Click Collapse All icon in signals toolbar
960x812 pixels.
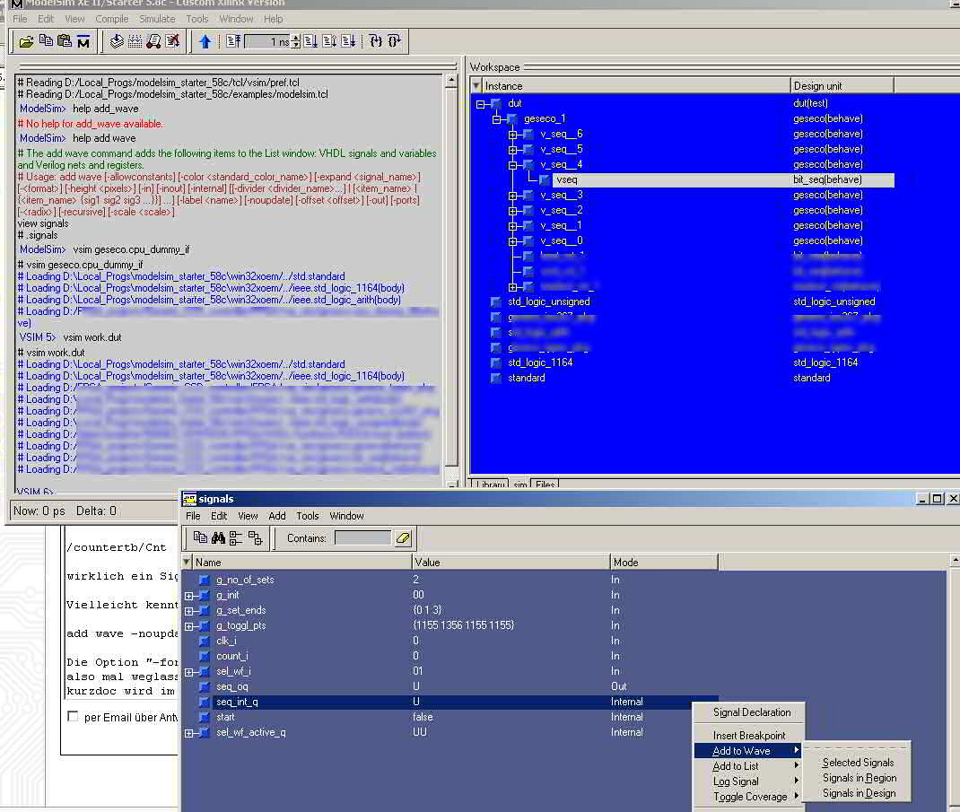pyautogui.click(x=255, y=537)
